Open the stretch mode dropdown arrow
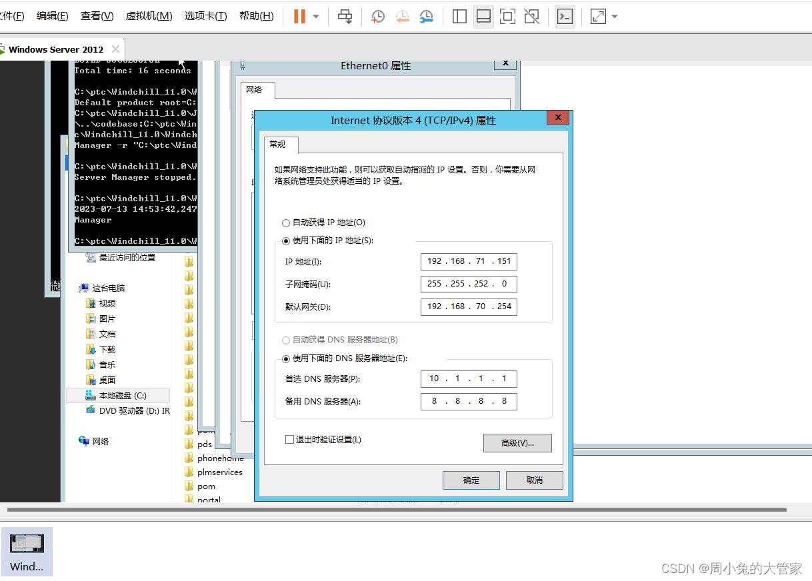 [x=614, y=16]
